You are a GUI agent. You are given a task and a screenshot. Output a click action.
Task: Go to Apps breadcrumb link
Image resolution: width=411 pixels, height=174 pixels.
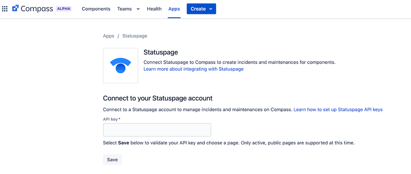(x=109, y=36)
